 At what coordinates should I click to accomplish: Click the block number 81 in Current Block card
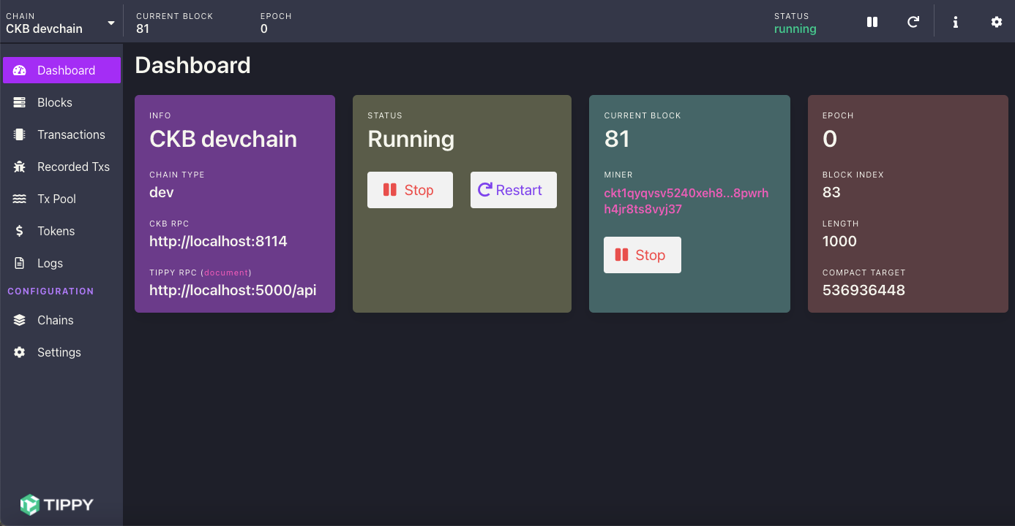click(x=617, y=139)
